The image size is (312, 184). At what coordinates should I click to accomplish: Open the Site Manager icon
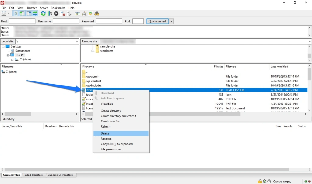point(4,13)
